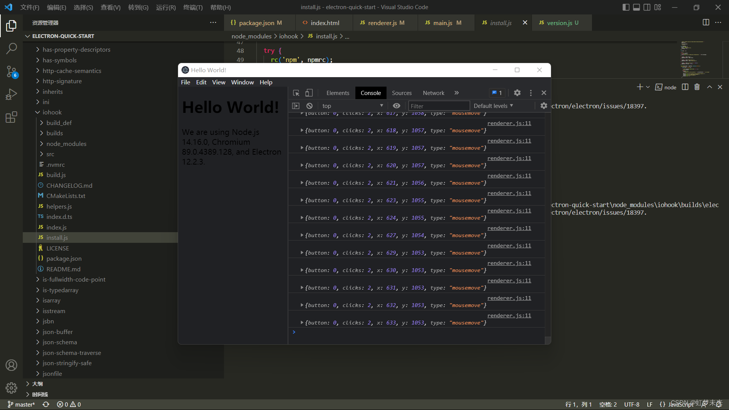
Task: Open the Search view in activity bar
Action: pyautogui.click(x=11, y=48)
